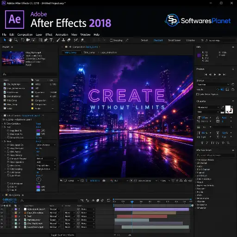Select the Rotation tool
Viewport: 237px width, 237px height.
pos(23,40)
